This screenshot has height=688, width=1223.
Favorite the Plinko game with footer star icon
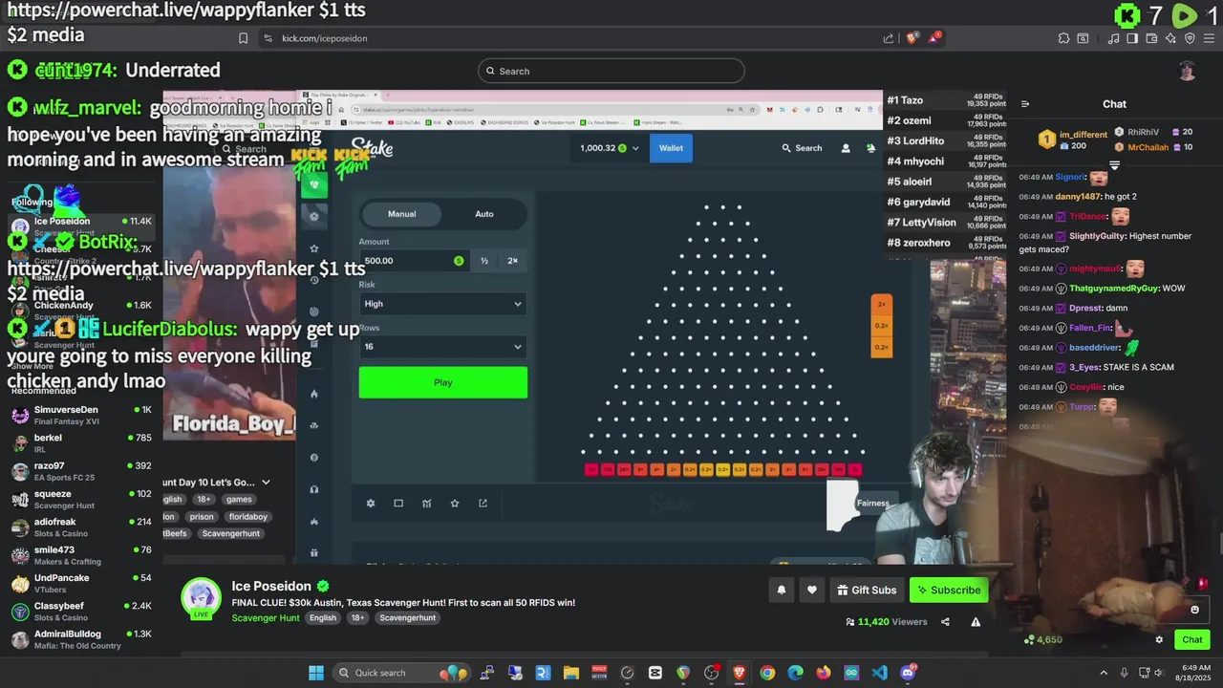point(455,504)
